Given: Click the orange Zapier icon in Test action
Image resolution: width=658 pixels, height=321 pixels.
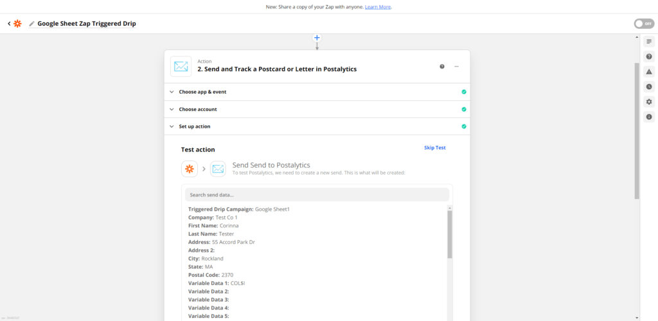Looking at the screenshot, I should tap(190, 169).
